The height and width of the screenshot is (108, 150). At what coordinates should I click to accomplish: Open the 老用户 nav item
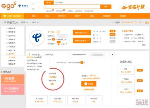pos(78,16)
